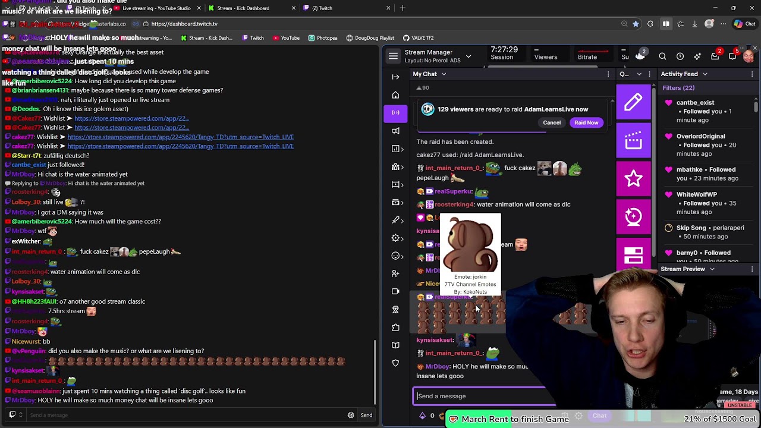
Task: Focus the dashboard Send a message box
Action: pyautogui.click(x=485, y=396)
